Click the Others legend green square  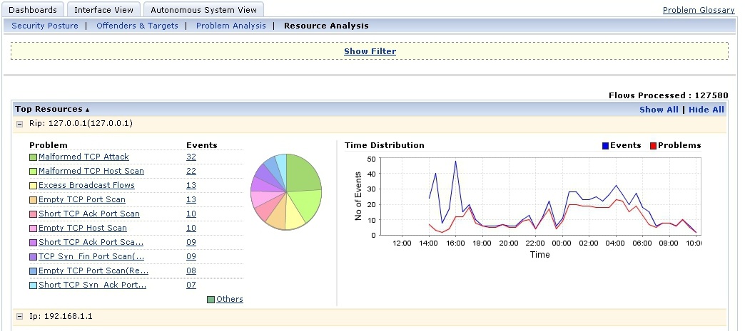coord(211,299)
